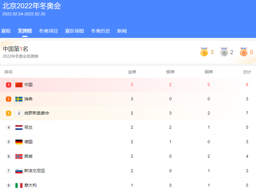The height and width of the screenshot is (192, 256).
Task: Click the 排名 column header
Action: [8, 72]
